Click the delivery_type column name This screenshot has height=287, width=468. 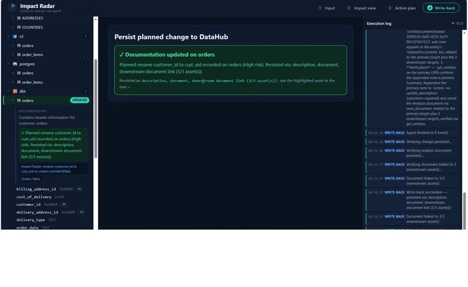30,220
